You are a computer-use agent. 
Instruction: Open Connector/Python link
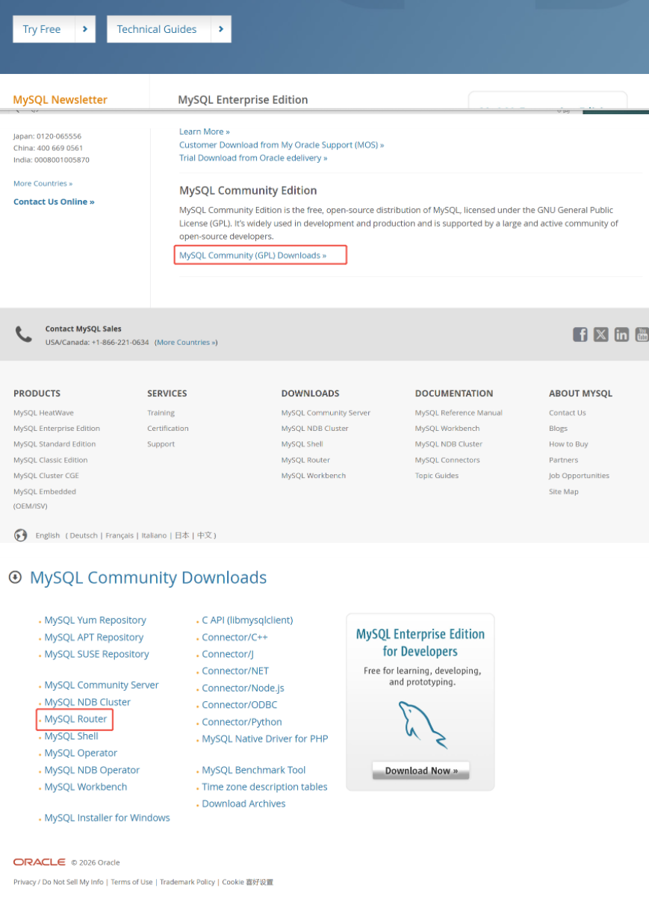(x=242, y=721)
